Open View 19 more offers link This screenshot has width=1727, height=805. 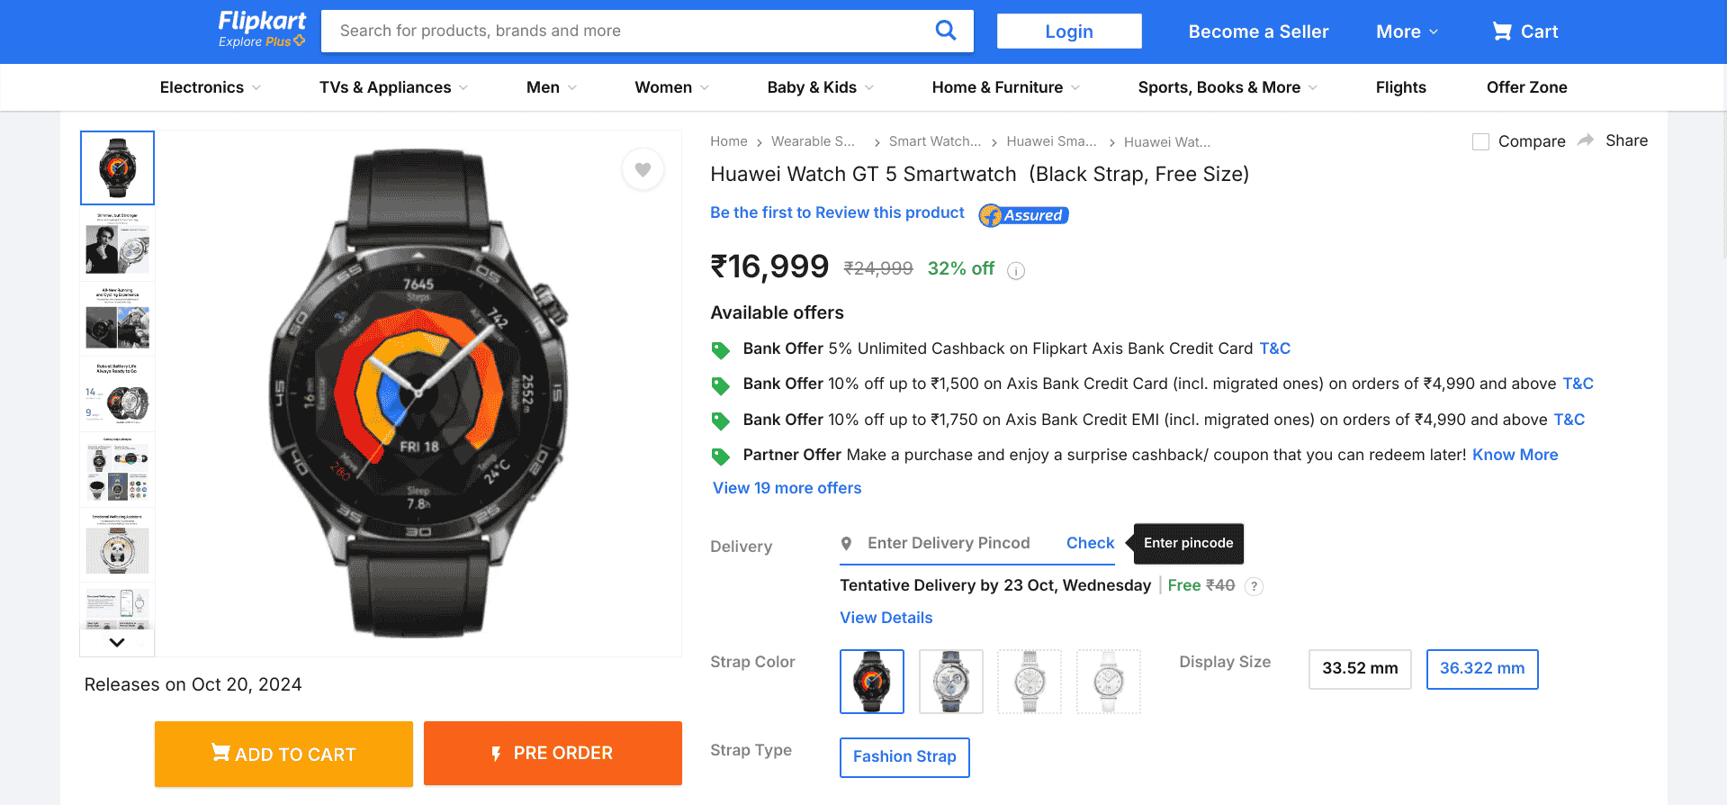[787, 488]
